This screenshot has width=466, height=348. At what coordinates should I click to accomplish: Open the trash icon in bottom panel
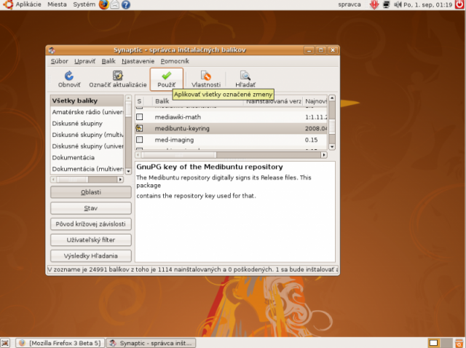point(459,343)
